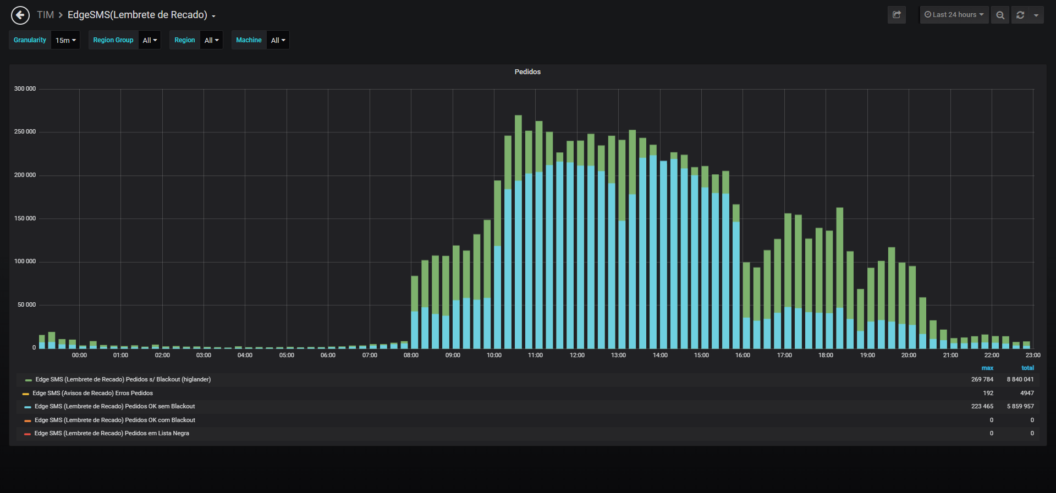
Task: Click the zoom out magnifier icon
Action: pos(1000,15)
